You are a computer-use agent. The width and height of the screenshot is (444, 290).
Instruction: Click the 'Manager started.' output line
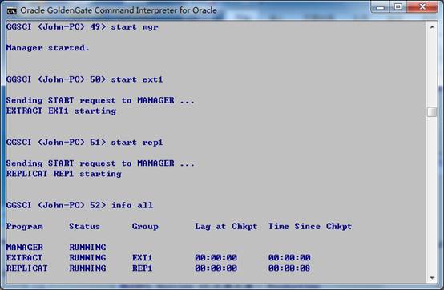48,48
